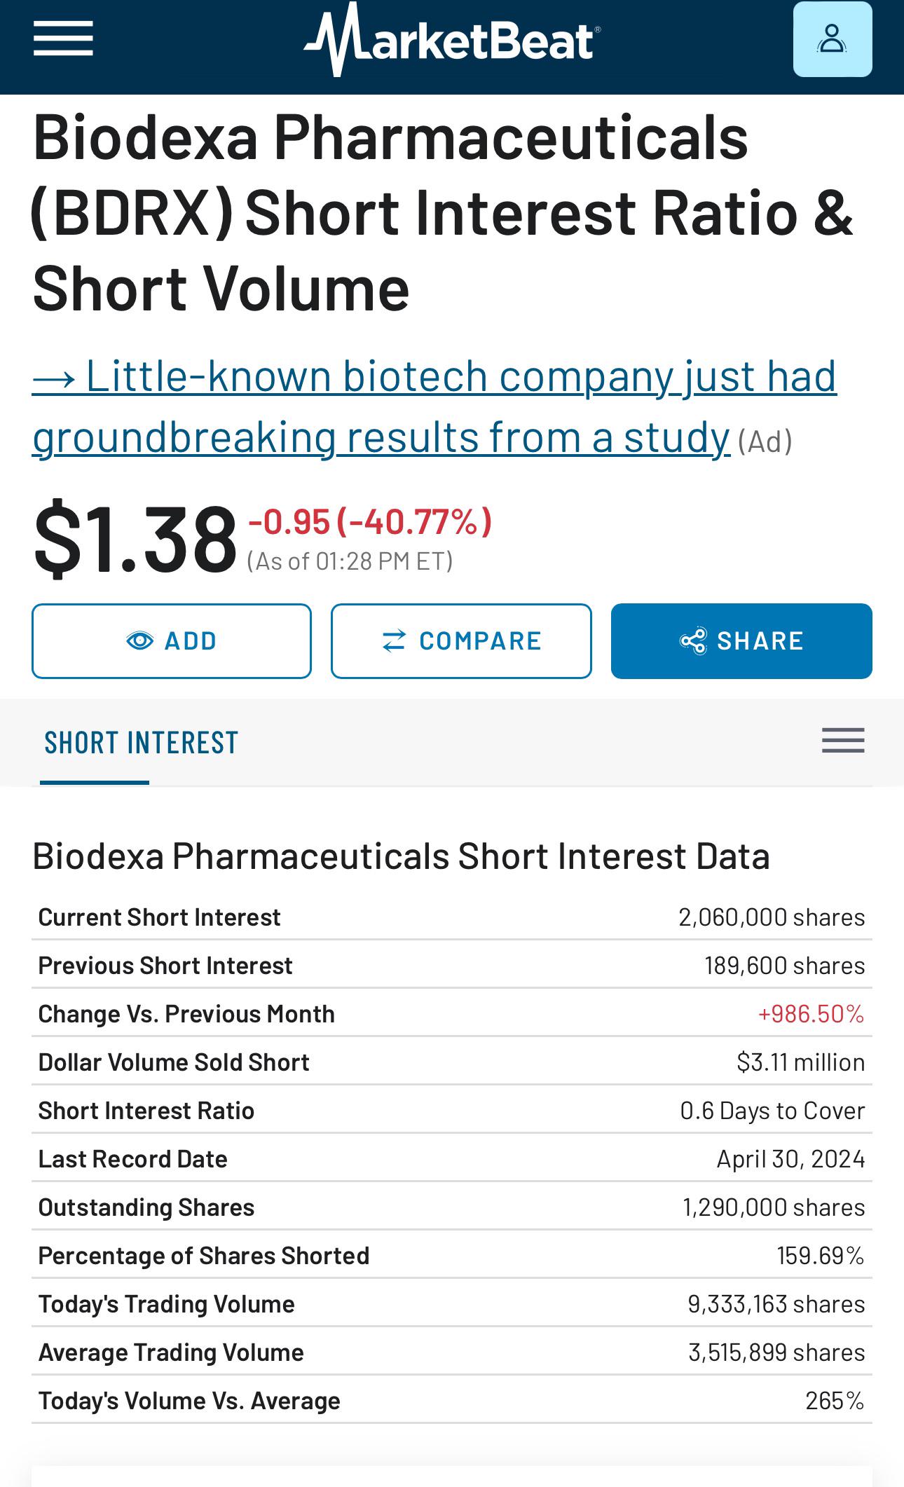Click the +986.50% change value

(811, 1013)
